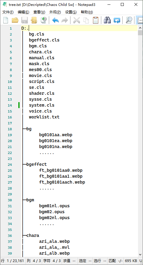Open the 文件(F) menu
Screen dimensions: 143x265
pos(8,12)
